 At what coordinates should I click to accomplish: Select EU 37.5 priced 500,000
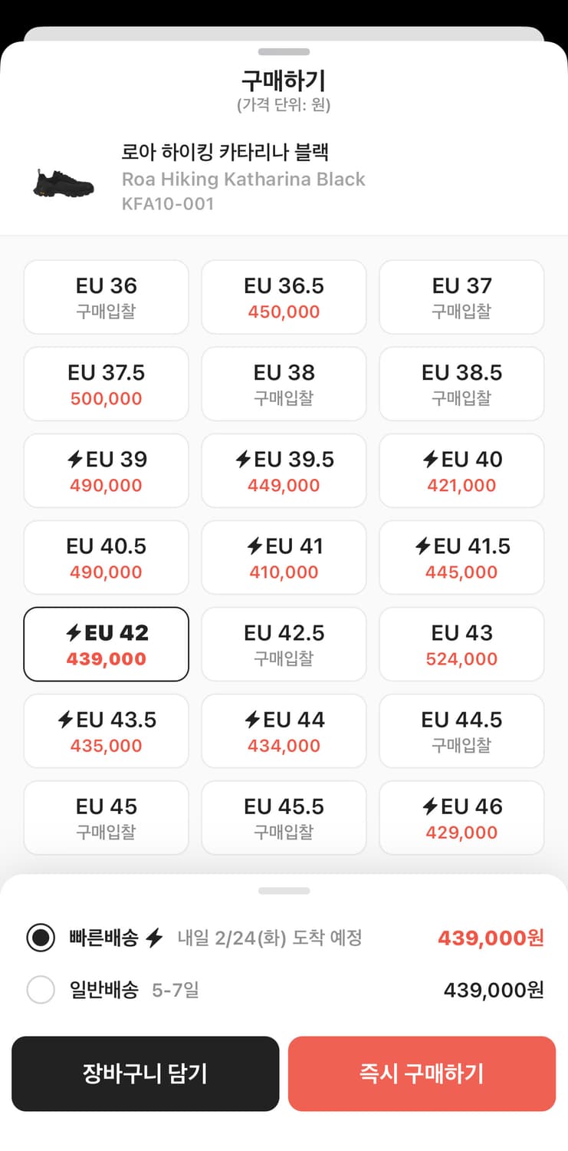point(106,384)
